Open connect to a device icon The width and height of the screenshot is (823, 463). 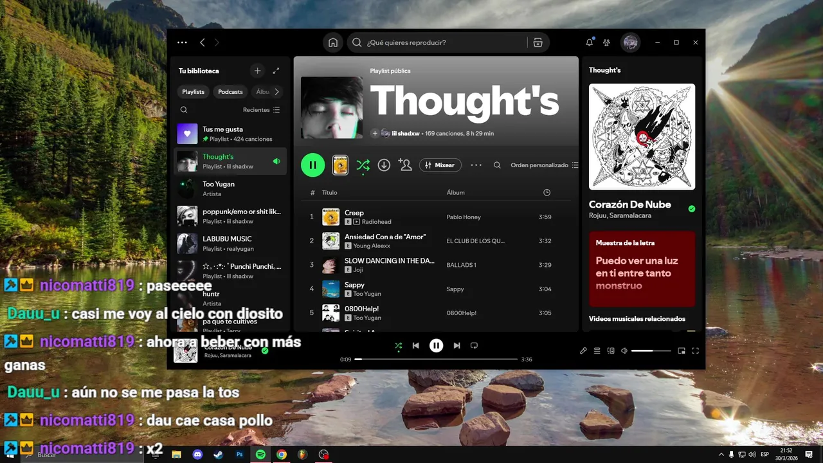(611, 351)
